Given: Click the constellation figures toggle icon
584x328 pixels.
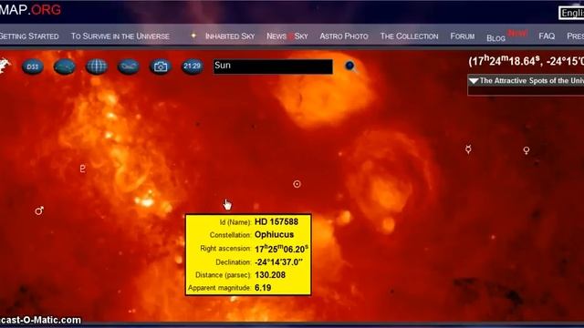Looking at the screenshot, I should [129, 67].
